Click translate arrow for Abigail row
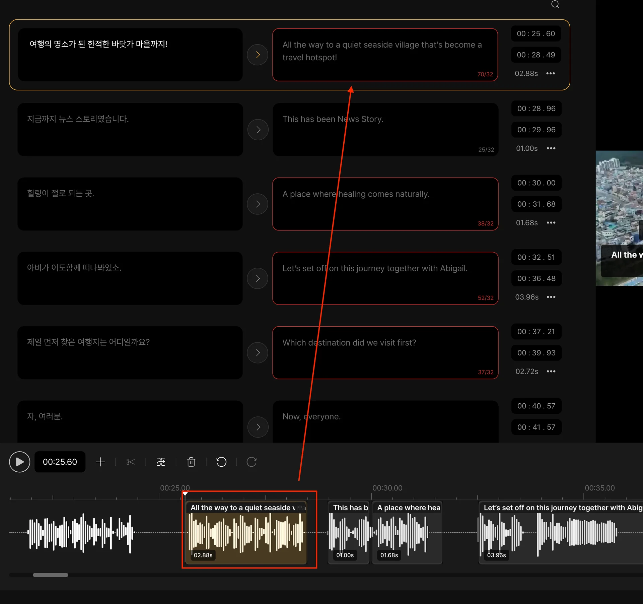This screenshot has height=604, width=643. tap(258, 278)
